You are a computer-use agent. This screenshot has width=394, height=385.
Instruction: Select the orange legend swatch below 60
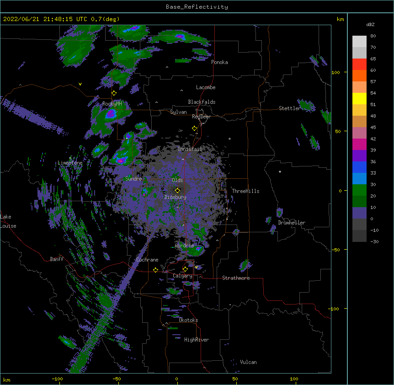(x=359, y=75)
